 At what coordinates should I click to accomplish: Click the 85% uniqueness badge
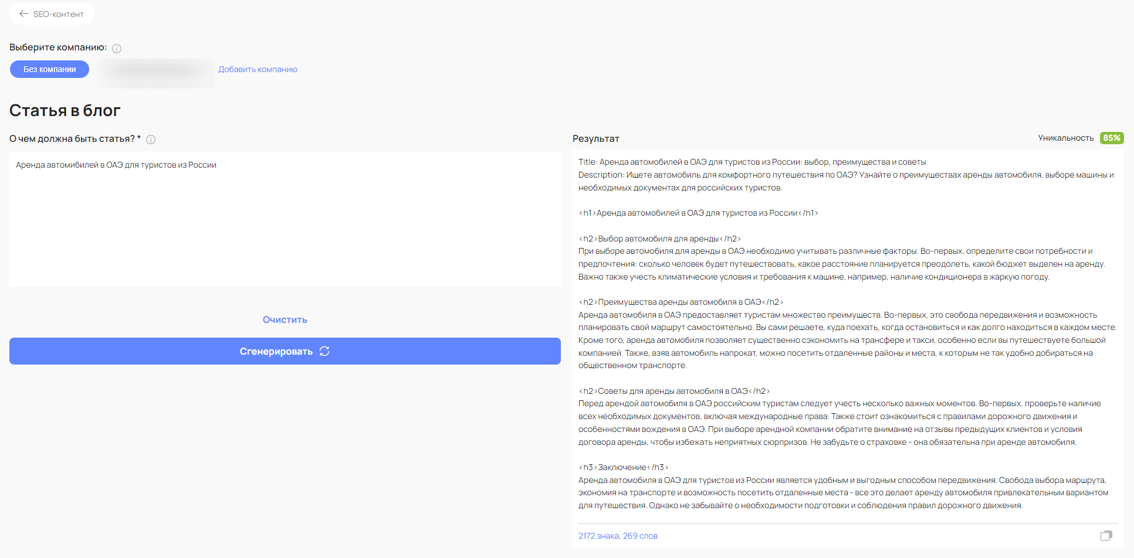(1112, 138)
